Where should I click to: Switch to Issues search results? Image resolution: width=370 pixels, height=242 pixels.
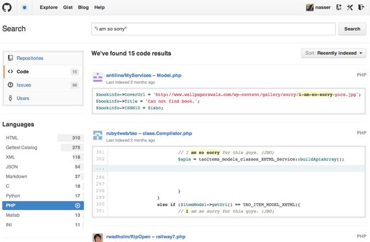point(24,85)
